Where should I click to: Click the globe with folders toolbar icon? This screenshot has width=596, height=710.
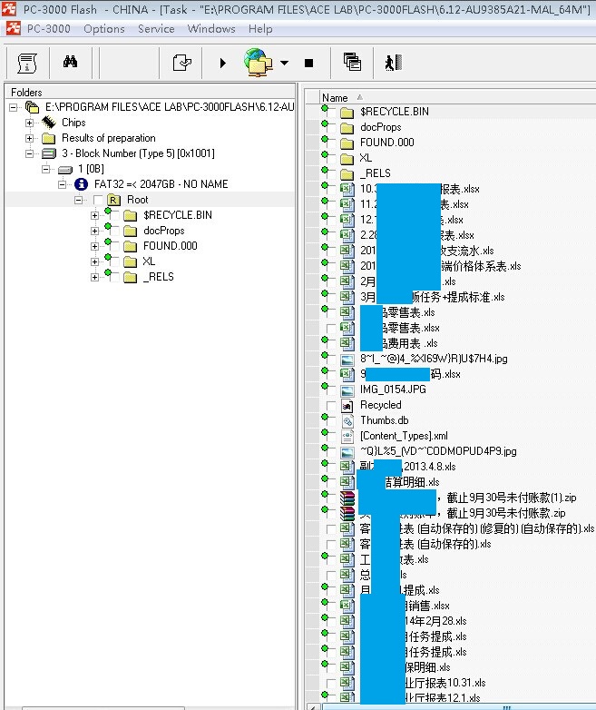[258, 63]
